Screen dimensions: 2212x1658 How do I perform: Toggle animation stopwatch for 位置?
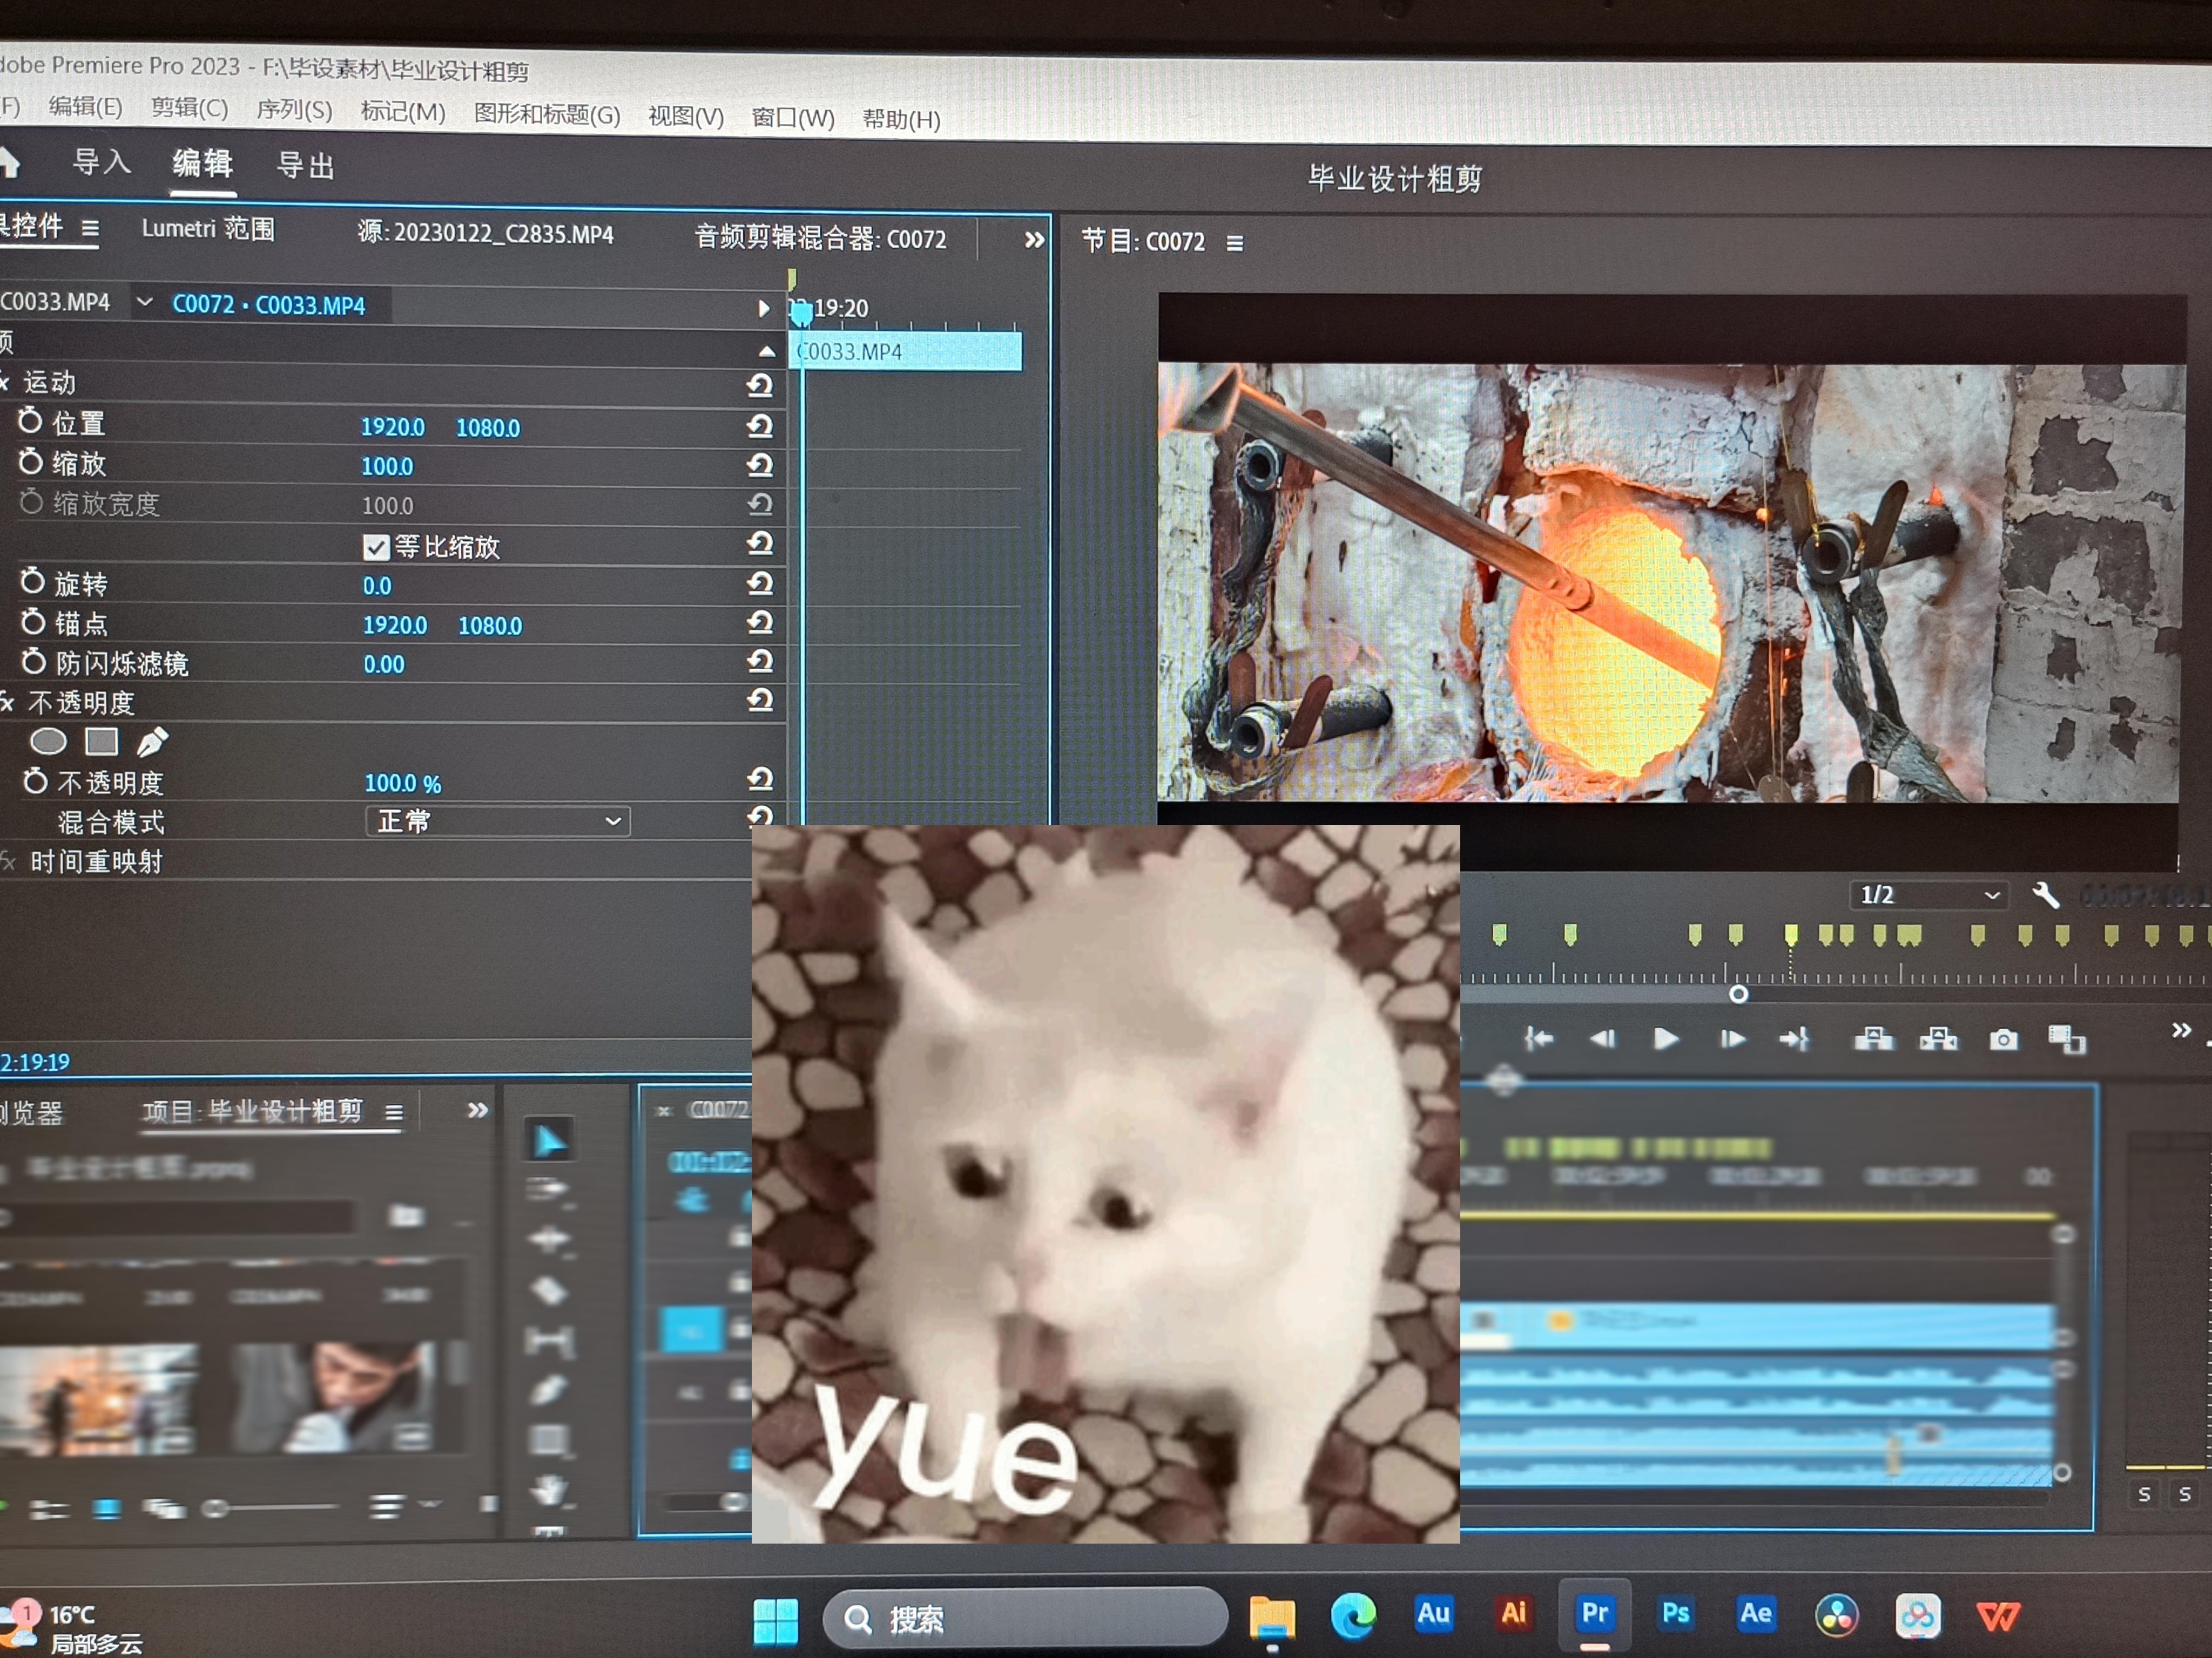click(x=30, y=422)
